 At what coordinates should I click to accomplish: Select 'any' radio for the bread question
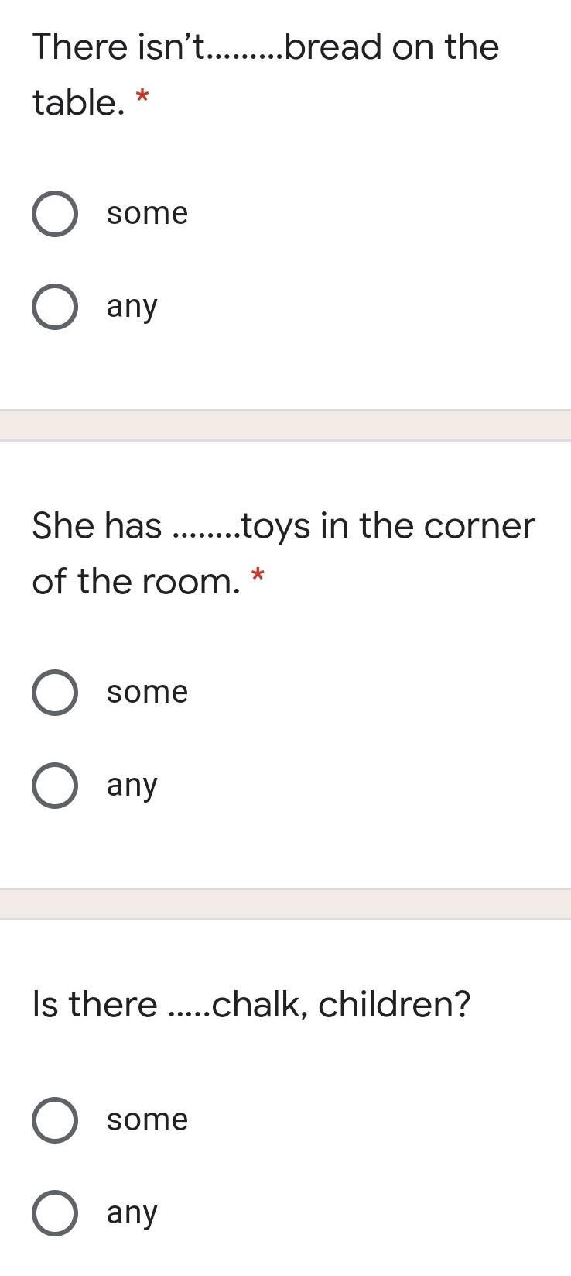pos(54,307)
